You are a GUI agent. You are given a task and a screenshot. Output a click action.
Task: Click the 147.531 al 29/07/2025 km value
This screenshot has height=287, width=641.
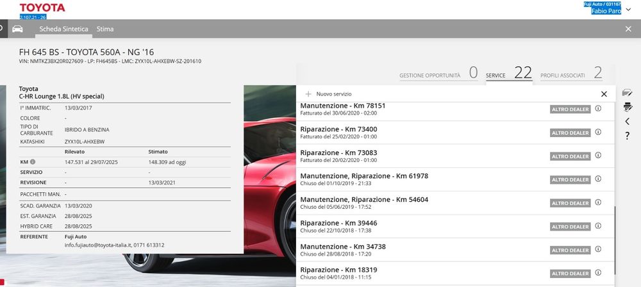91,162
